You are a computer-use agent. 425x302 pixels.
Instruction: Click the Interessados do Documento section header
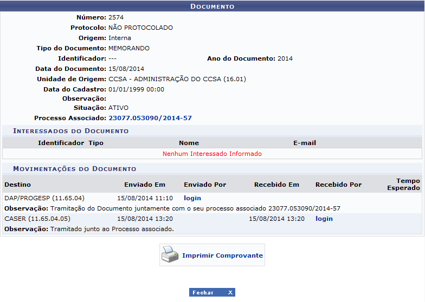pyautogui.click(x=71, y=131)
